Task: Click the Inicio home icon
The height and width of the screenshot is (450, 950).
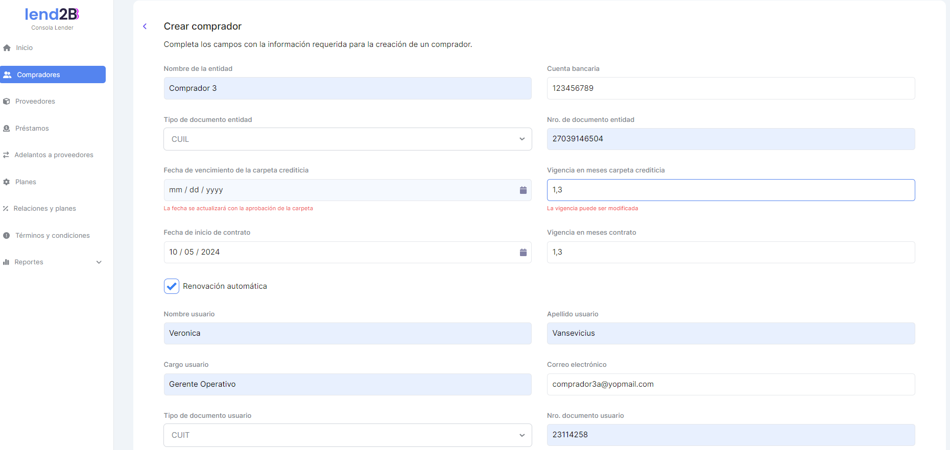Action: pos(7,48)
